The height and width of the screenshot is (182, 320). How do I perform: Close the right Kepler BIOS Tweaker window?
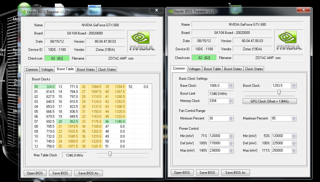pos(304,10)
